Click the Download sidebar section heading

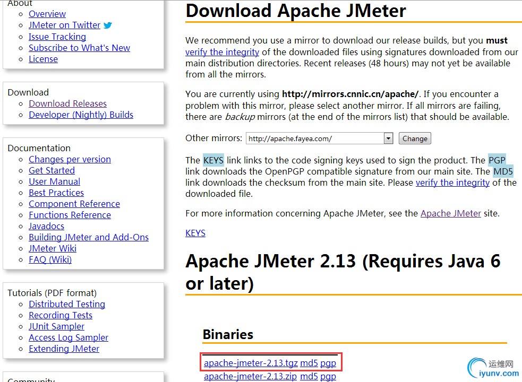point(28,92)
